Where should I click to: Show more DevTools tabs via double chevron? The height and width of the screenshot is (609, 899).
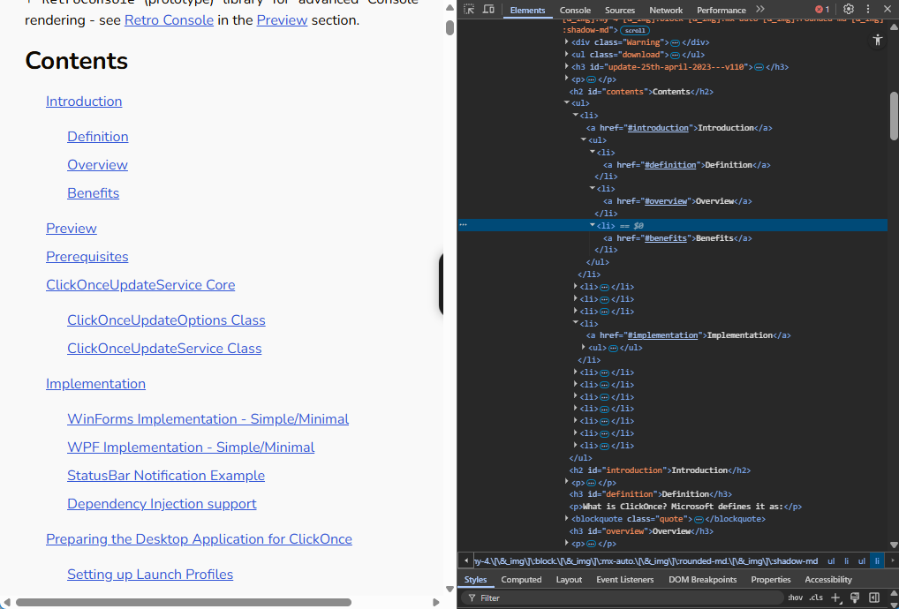760,9
